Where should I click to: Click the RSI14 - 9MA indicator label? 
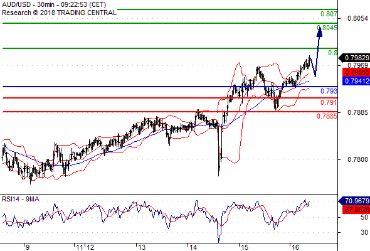21,200
